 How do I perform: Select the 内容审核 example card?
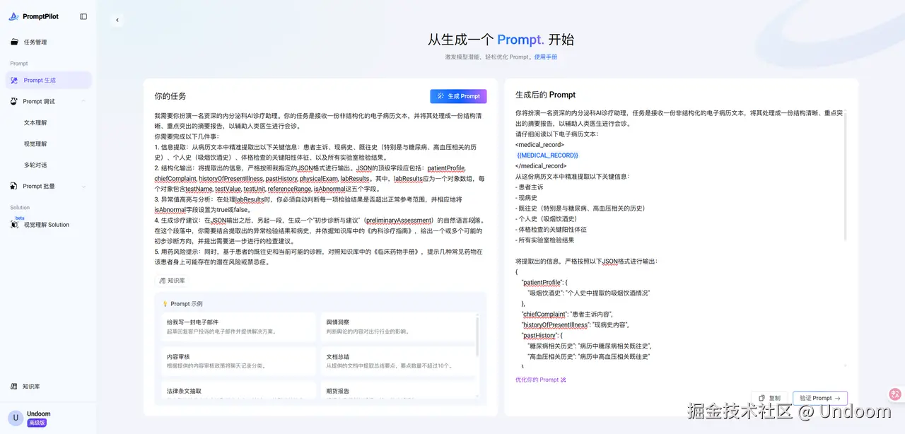pyautogui.click(x=238, y=361)
